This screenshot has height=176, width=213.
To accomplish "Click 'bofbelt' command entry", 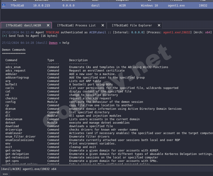I will pyautogui.click(x=11, y=85).
